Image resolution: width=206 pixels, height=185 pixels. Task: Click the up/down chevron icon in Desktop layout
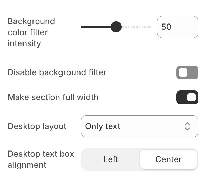click(x=187, y=126)
